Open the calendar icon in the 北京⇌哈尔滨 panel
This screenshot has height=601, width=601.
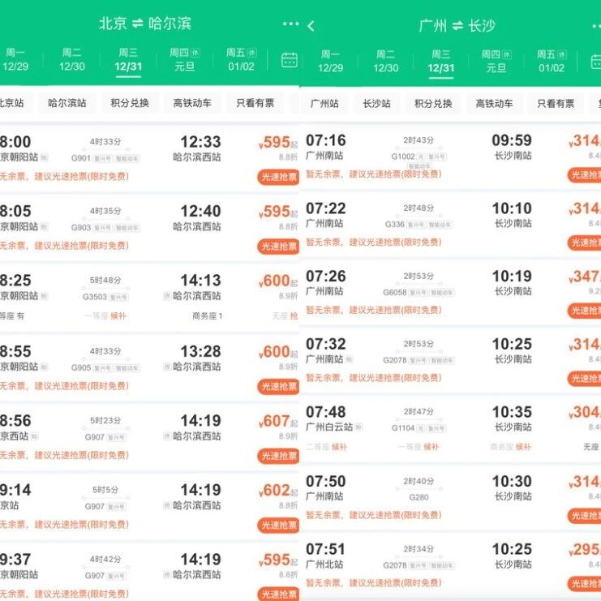[289, 60]
